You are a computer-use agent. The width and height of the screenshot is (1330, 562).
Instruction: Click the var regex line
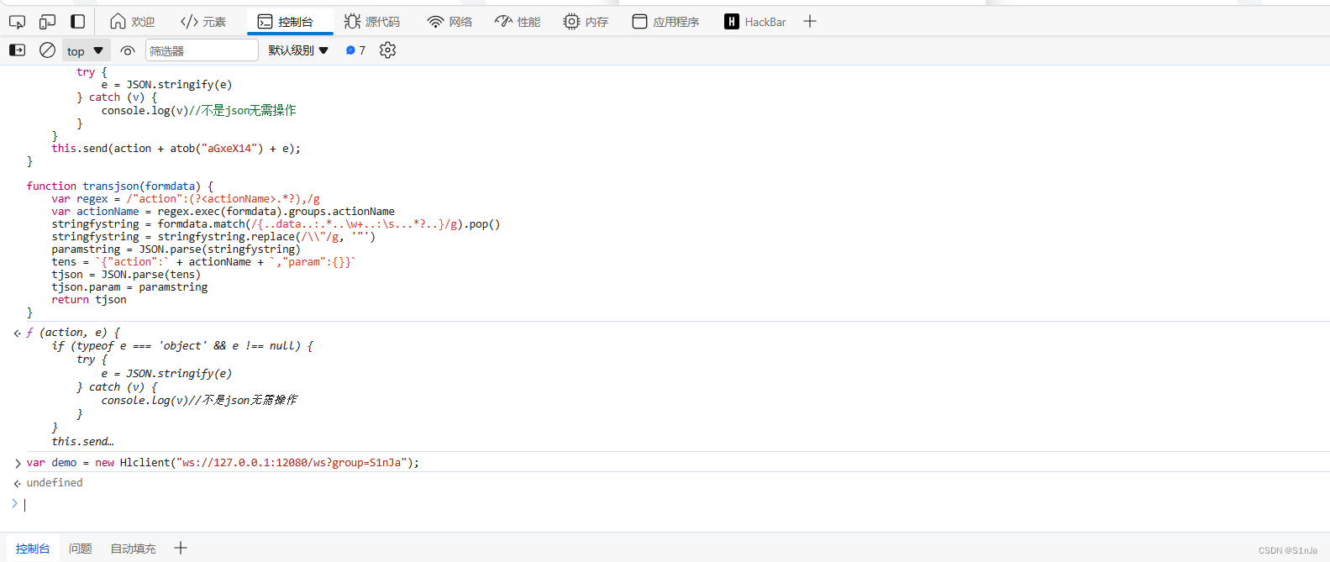pos(186,199)
